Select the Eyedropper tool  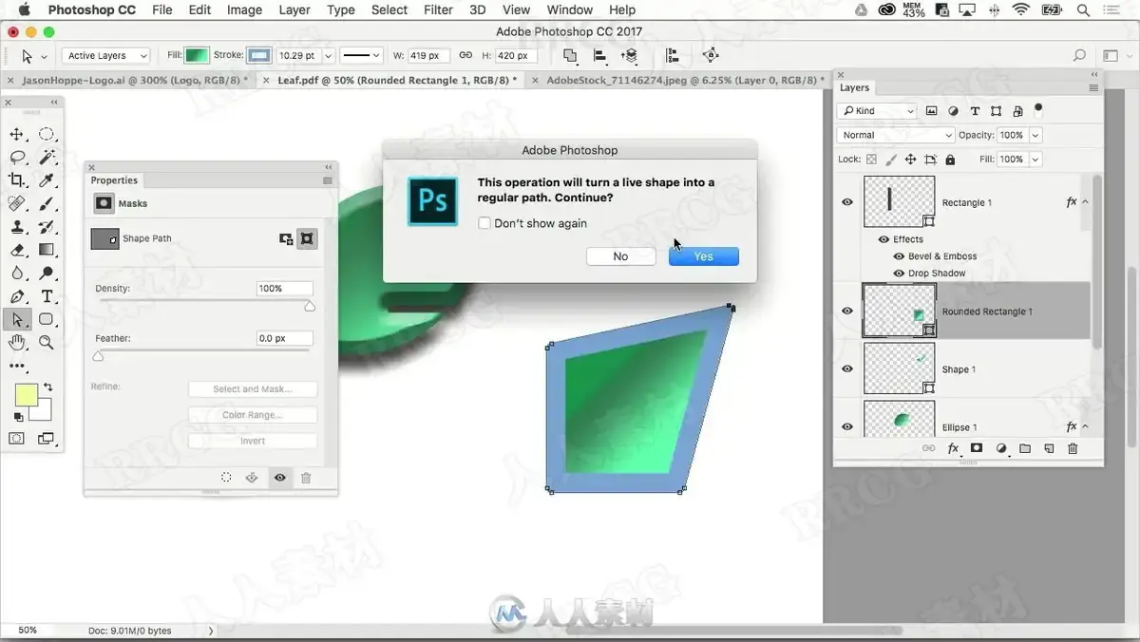46,179
